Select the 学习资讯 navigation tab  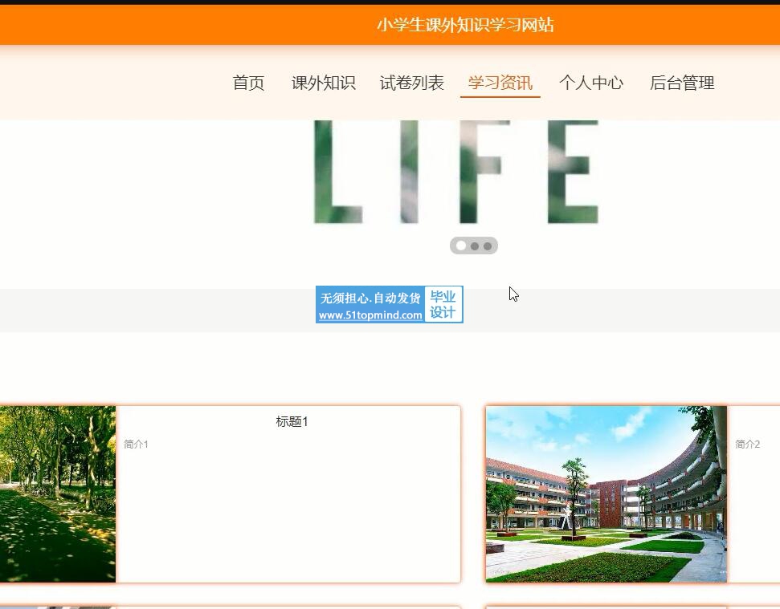(500, 83)
